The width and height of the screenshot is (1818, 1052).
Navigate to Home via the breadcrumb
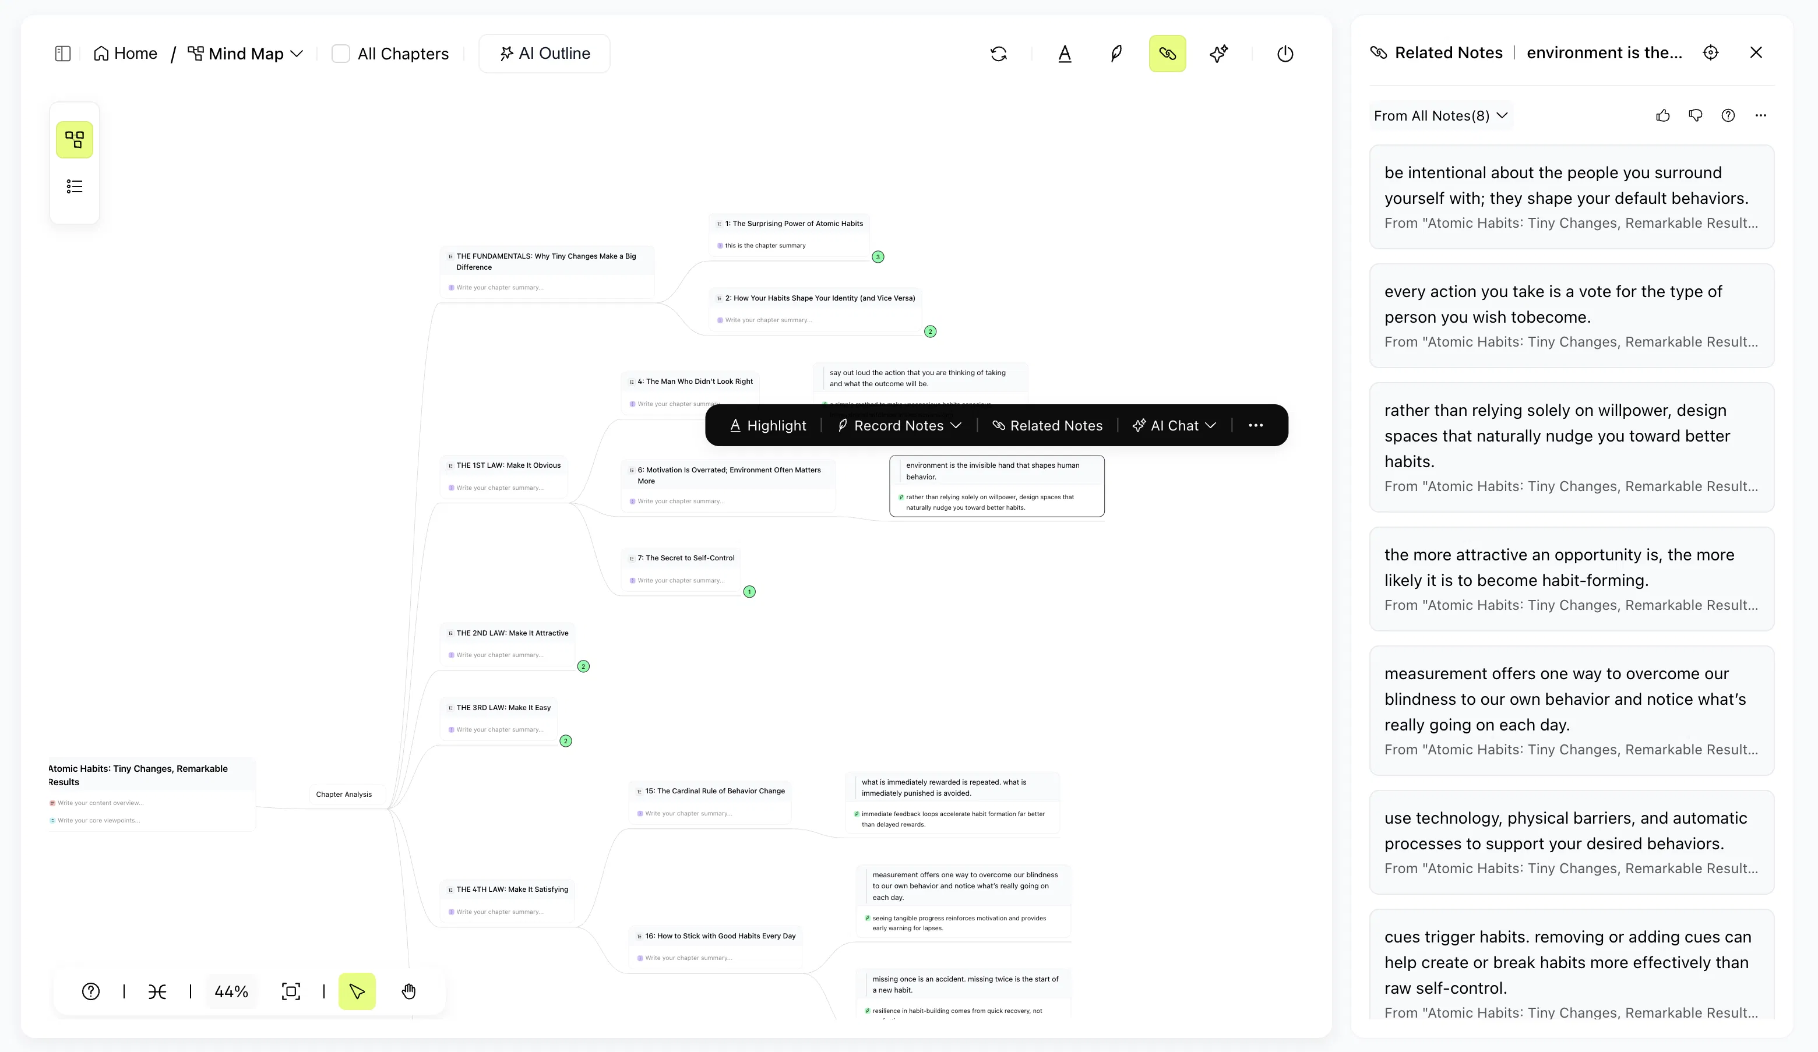(x=125, y=54)
